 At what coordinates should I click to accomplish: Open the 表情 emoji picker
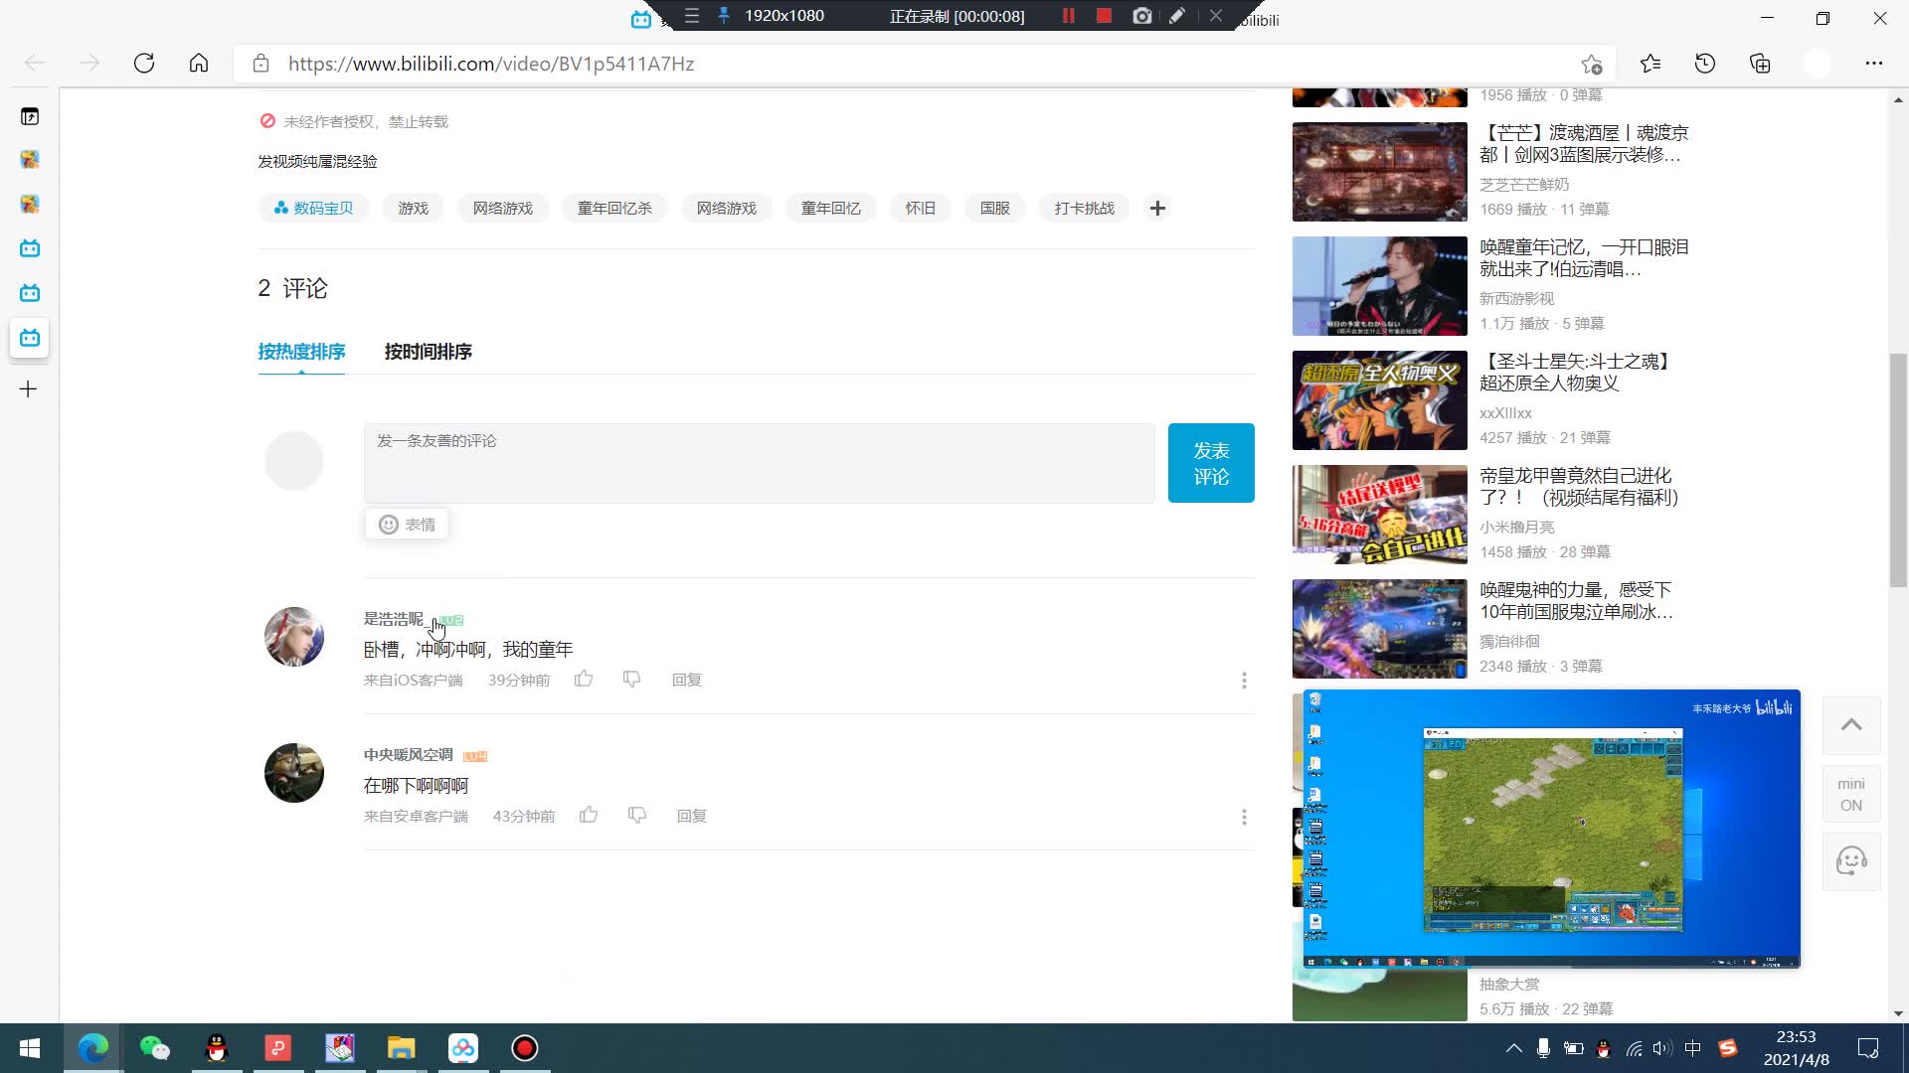[x=407, y=525]
